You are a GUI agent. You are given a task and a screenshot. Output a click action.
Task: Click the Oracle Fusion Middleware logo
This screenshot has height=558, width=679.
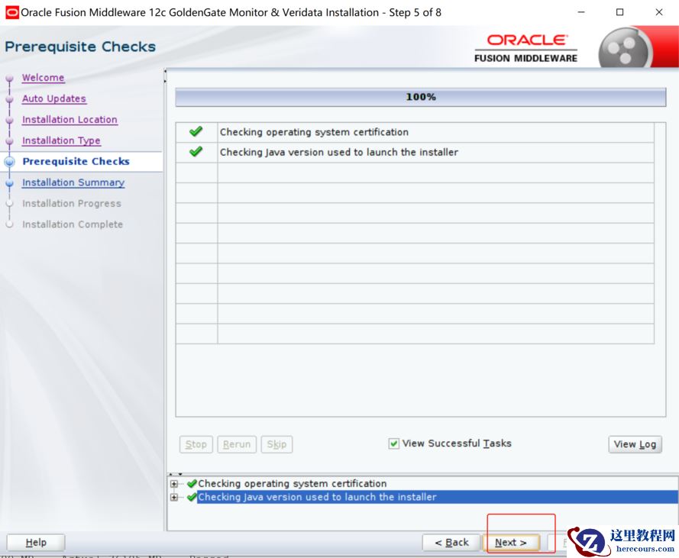[526, 48]
